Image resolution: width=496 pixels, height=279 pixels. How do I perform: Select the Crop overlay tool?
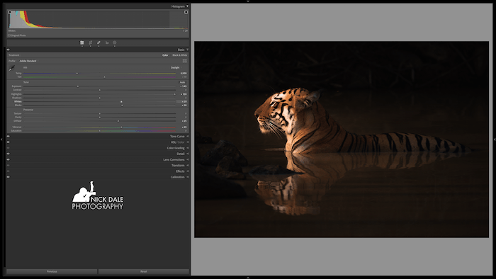click(91, 42)
